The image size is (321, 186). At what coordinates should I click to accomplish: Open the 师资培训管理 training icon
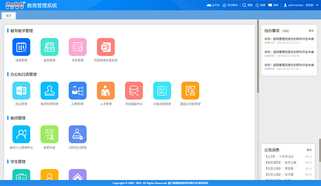(77, 135)
